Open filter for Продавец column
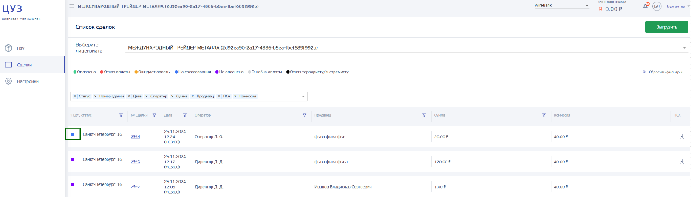The width and height of the screenshot is (691, 197). pos(424,115)
